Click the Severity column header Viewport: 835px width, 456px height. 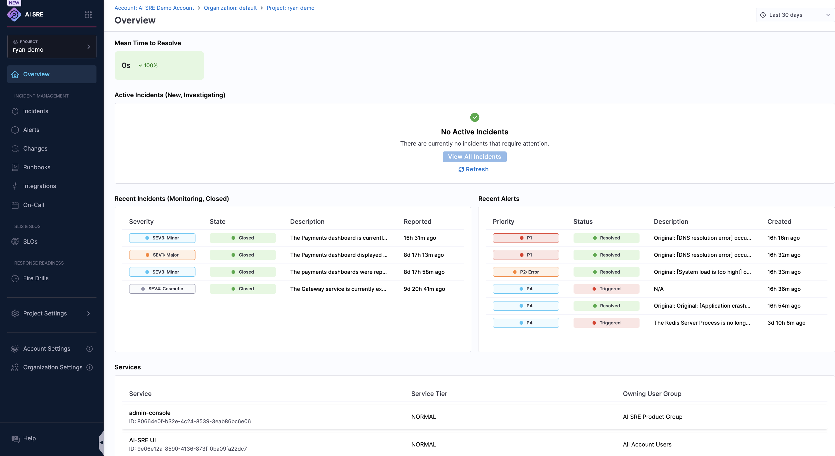click(x=141, y=222)
